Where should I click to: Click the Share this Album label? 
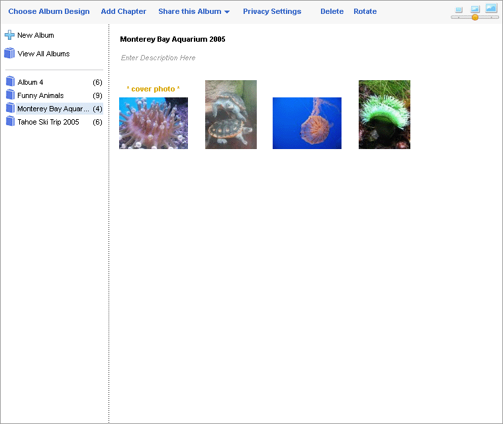click(190, 11)
